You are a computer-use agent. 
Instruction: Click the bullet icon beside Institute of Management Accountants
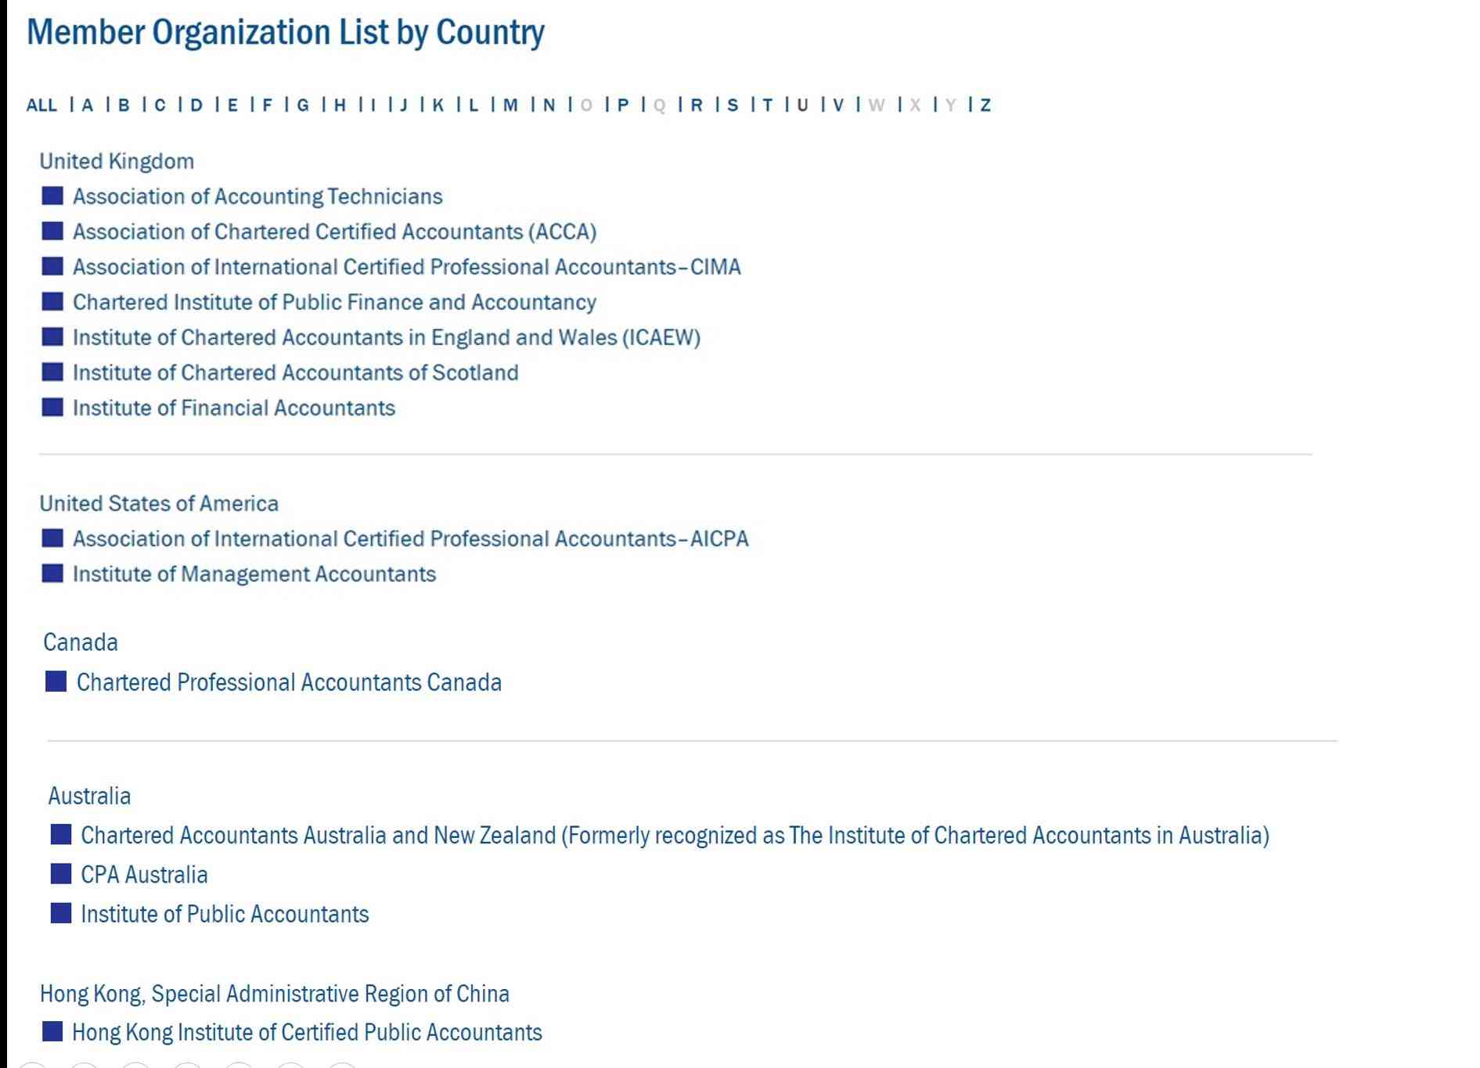52,574
